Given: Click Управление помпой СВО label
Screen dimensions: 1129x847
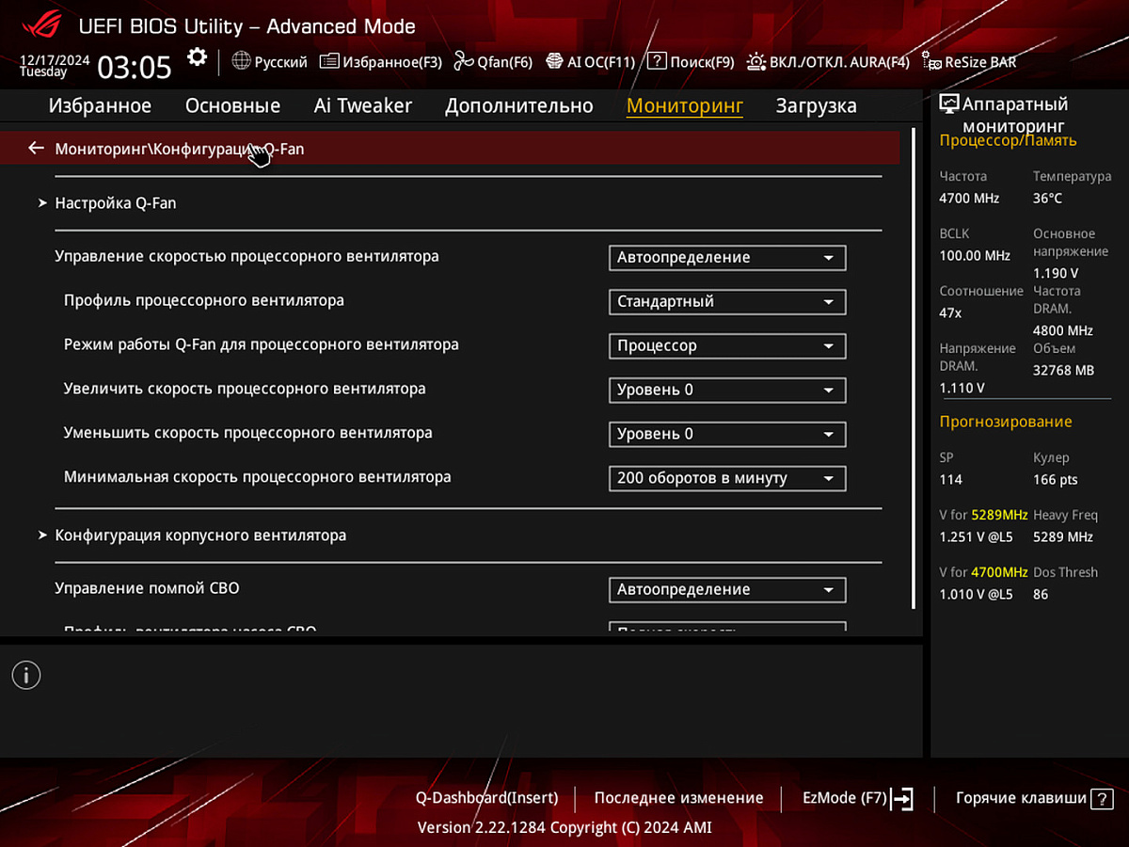Looking at the screenshot, I should [147, 588].
